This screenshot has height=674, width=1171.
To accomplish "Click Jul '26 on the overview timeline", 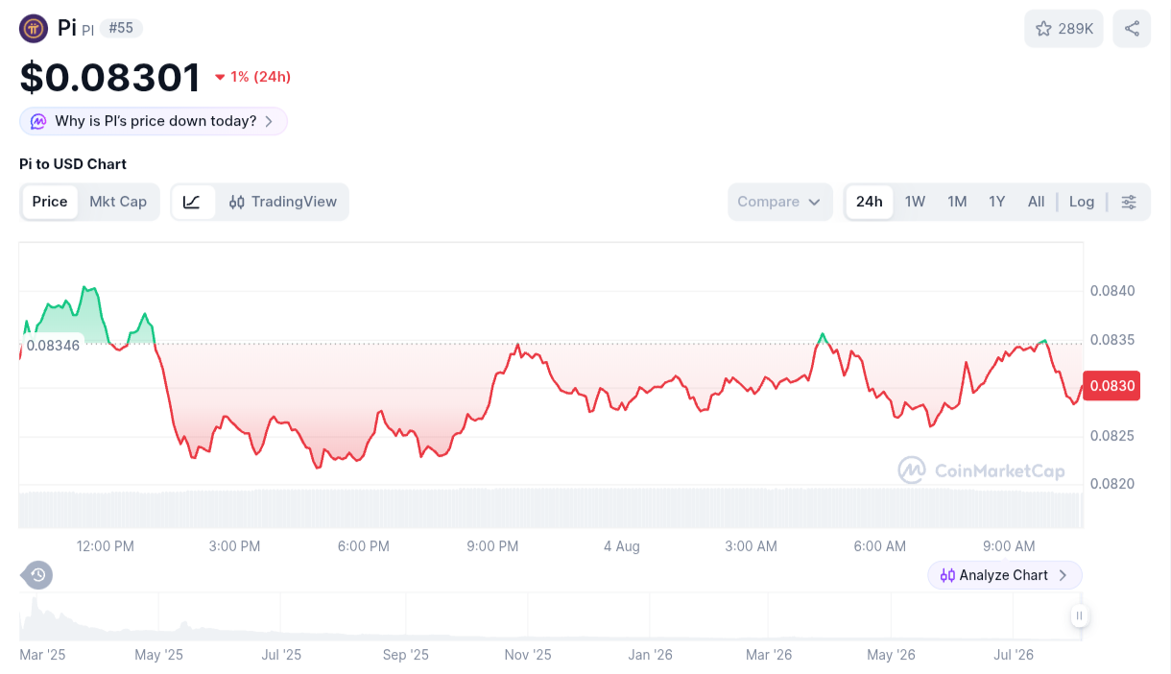I will pos(1014,655).
